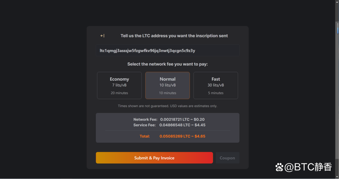Click the '20 minutes' time estimate

tap(119, 93)
